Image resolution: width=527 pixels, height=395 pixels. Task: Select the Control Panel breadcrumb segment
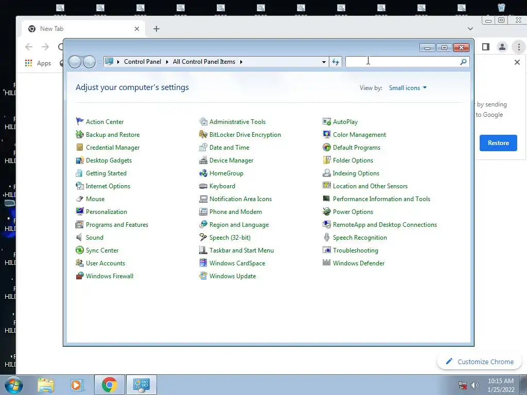point(143,62)
